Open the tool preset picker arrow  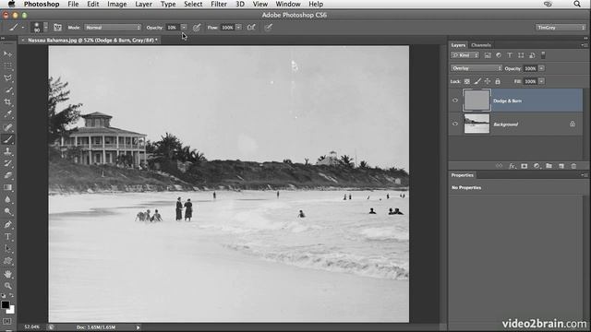click(22, 27)
